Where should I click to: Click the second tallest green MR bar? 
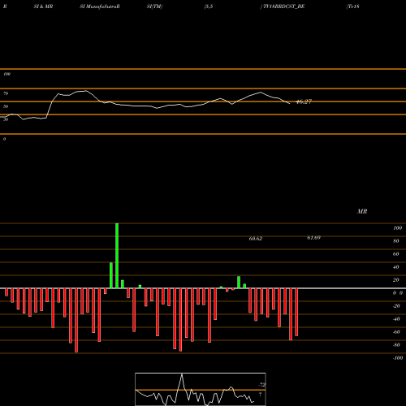click(x=111, y=275)
